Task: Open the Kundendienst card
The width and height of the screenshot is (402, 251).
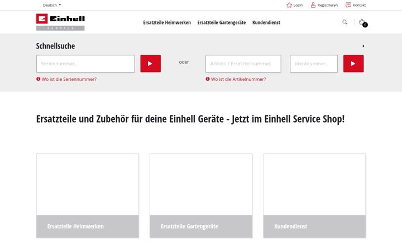Action: click(314, 196)
